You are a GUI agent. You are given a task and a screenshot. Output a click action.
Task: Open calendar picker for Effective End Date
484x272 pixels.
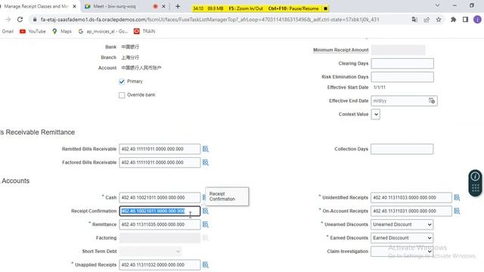432,100
